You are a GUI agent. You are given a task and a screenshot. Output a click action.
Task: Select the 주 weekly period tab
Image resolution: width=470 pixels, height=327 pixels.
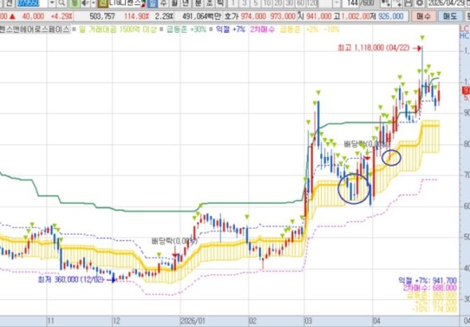(x=163, y=3)
